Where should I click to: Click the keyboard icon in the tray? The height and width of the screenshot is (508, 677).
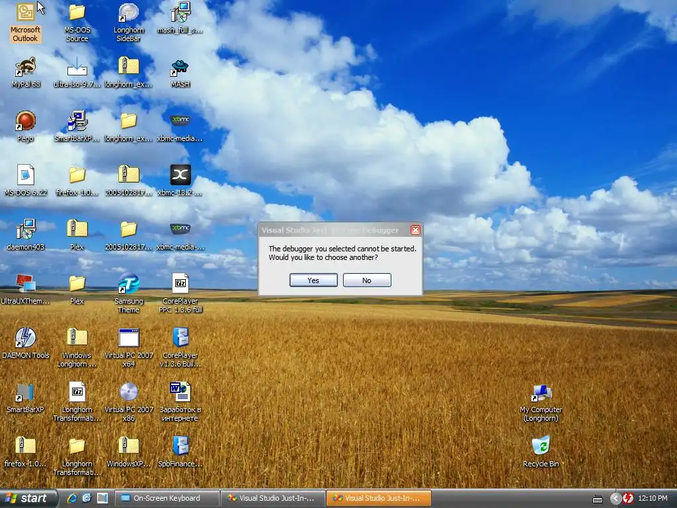[x=598, y=499]
